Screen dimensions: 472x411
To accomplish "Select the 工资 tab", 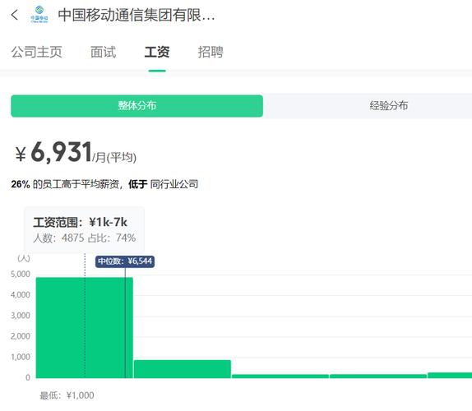I will pos(157,52).
